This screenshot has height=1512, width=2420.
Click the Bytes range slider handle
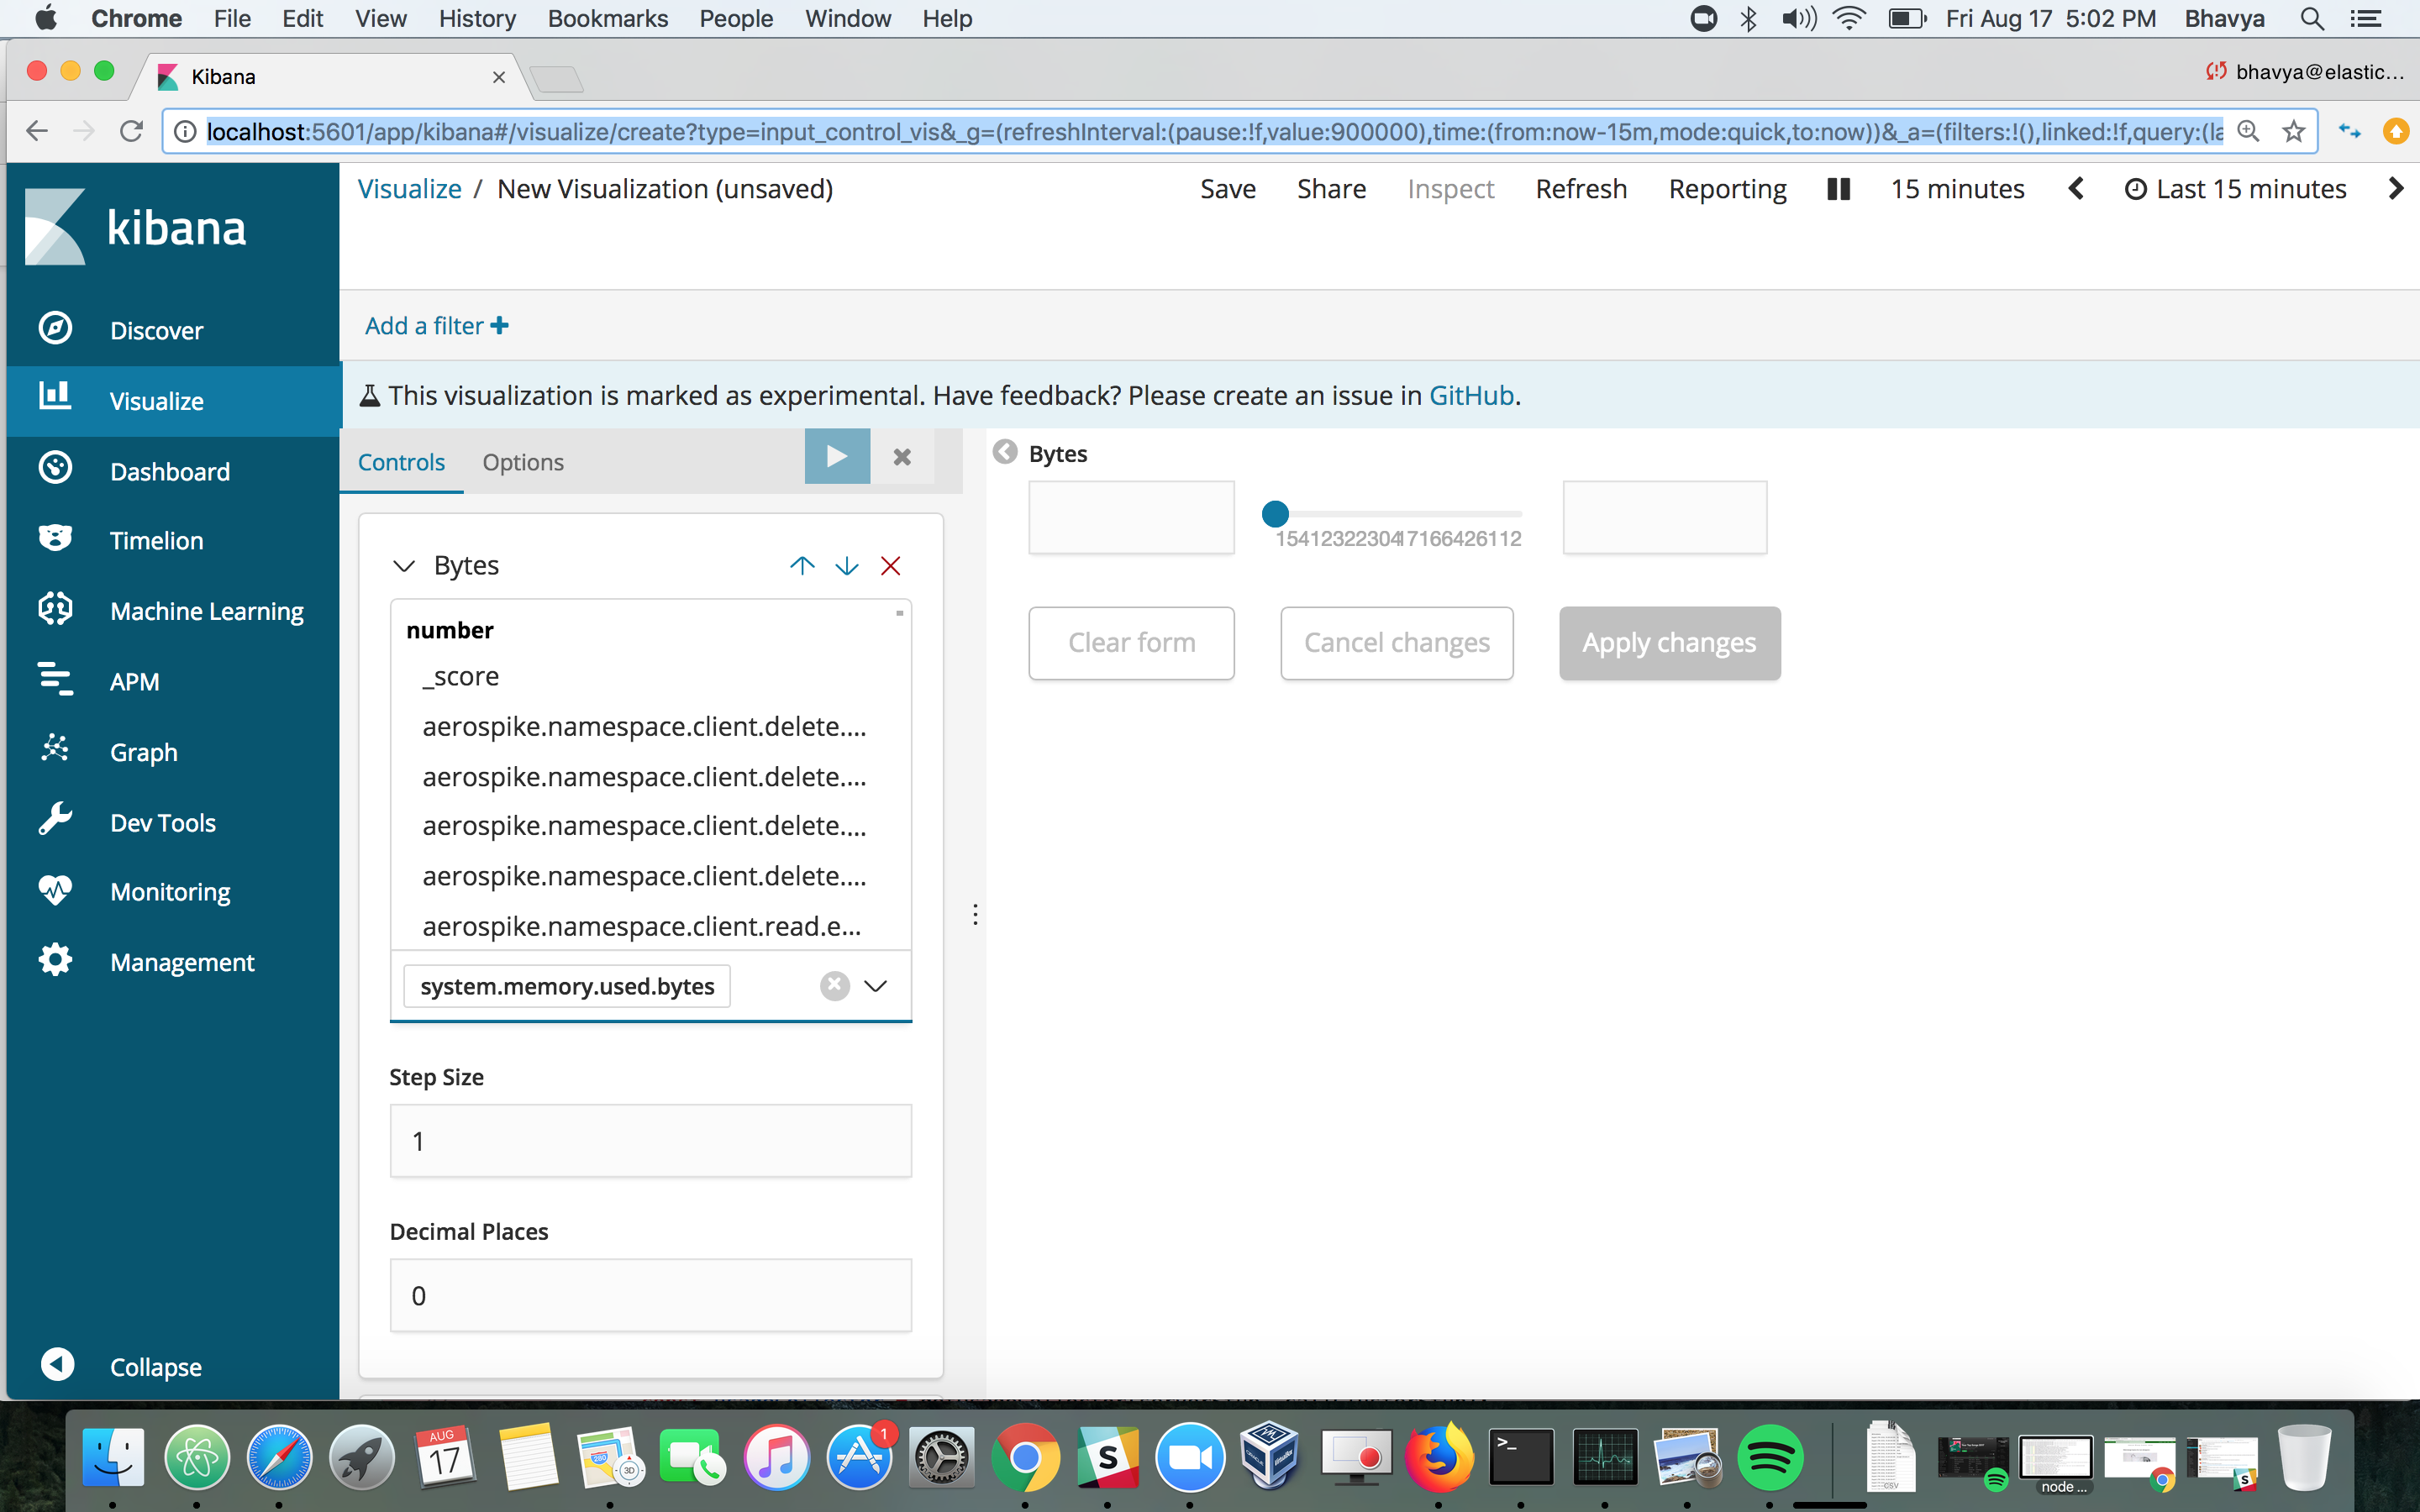pos(1275,514)
